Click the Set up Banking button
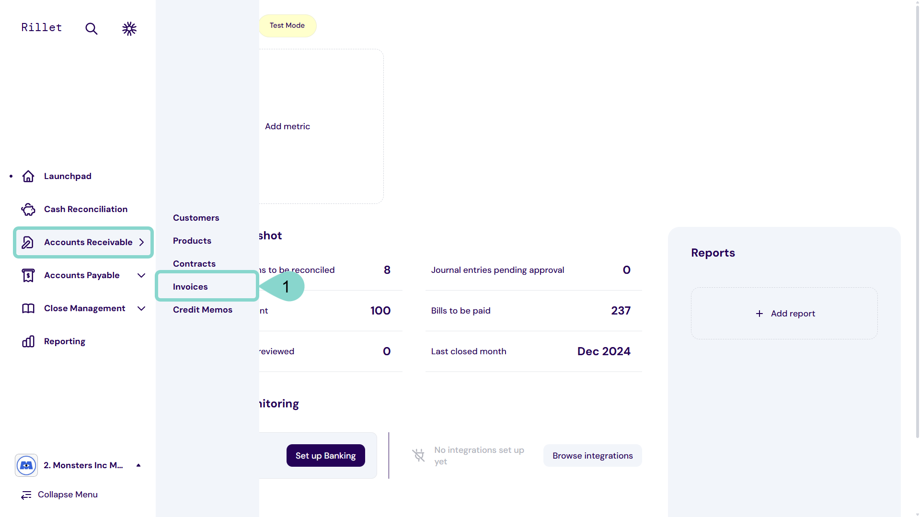Viewport: 920px width, 517px height. 326,456
